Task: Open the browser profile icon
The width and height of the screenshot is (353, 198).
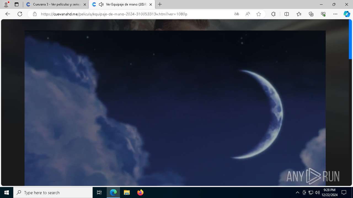Action: [6, 4]
